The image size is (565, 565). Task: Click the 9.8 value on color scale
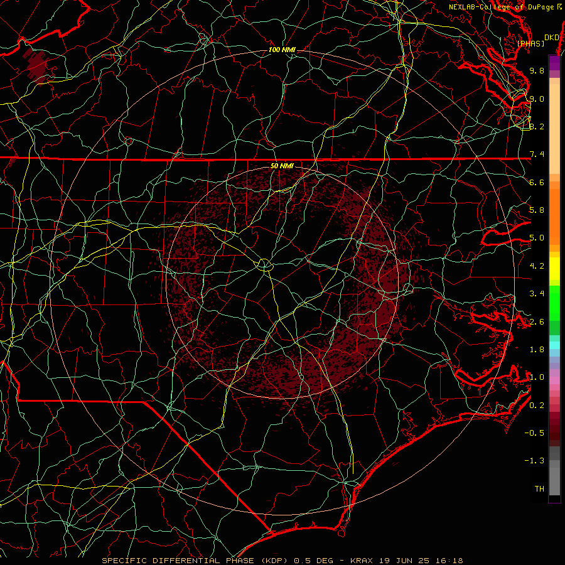click(537, 70)
